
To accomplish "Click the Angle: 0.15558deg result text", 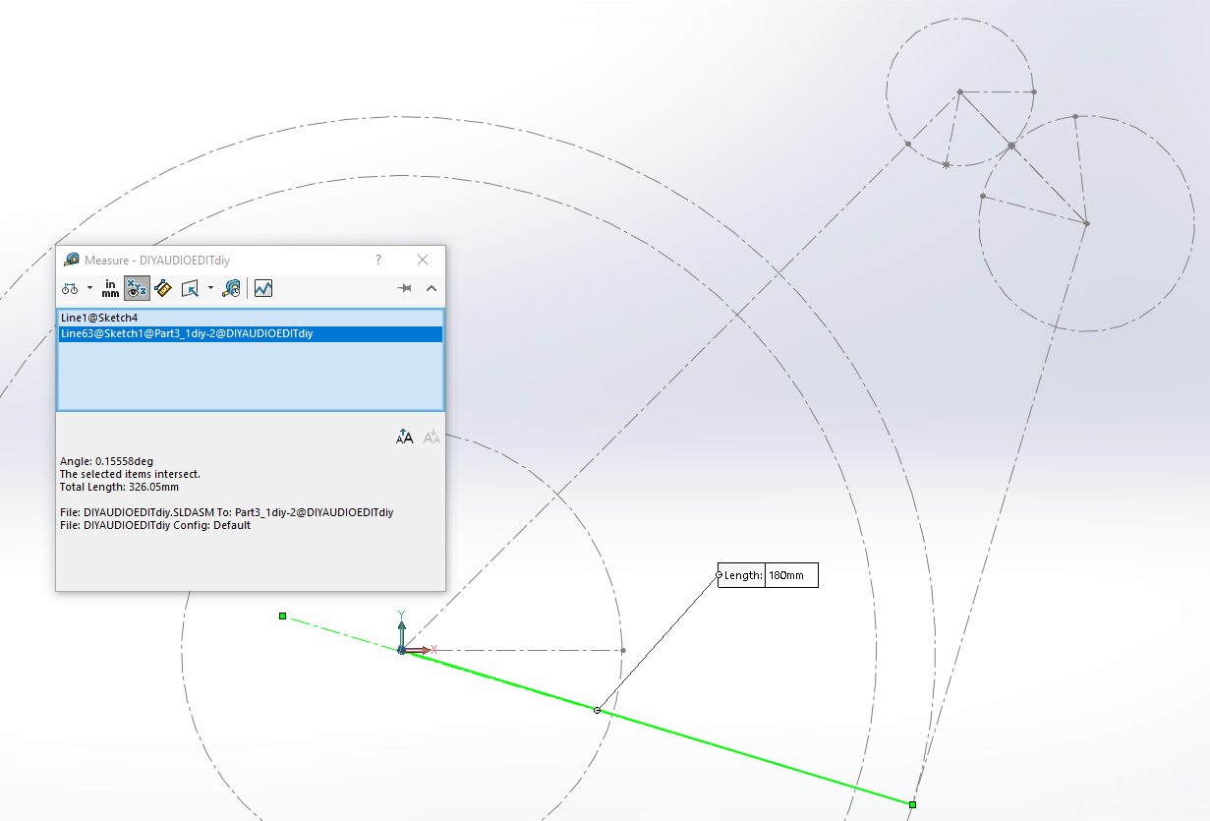I will (106, 461).
